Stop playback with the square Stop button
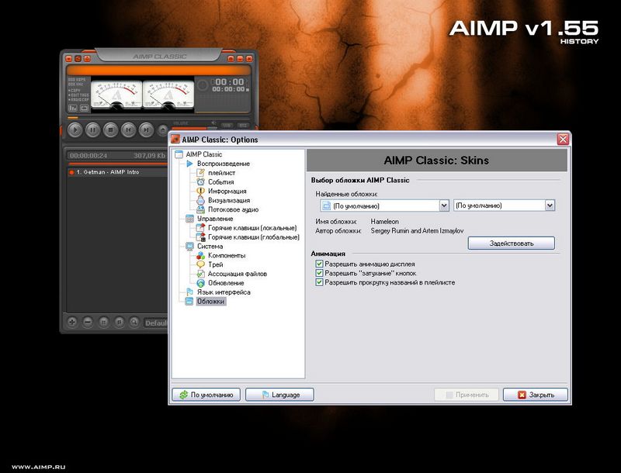Screen dimensions: 621x473 pyautogui.click(x=110, y=129)
